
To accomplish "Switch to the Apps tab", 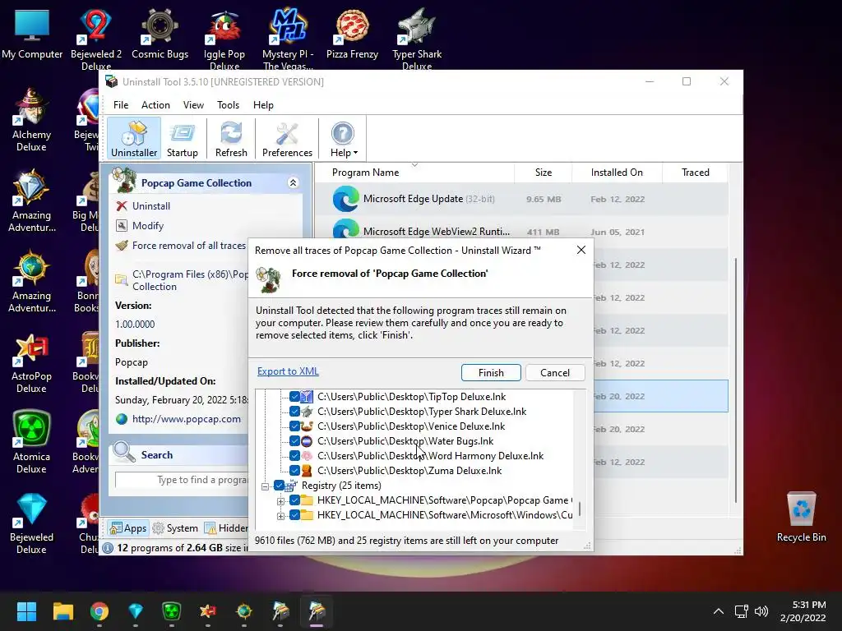I will (127, 528).
